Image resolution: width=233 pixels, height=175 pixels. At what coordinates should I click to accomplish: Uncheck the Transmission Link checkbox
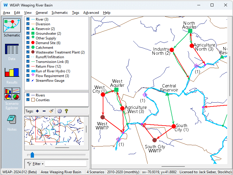(28, 62)
